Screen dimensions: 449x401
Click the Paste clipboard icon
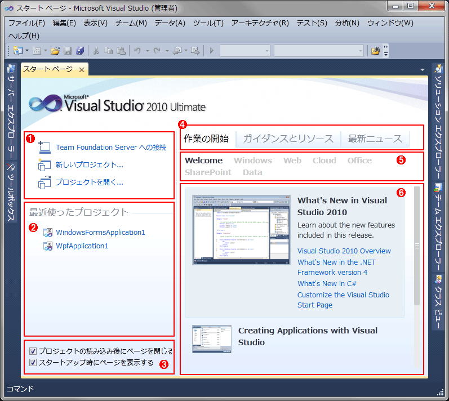point(121,51)
